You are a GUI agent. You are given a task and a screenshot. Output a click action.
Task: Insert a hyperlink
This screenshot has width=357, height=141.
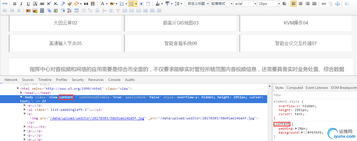(324, 4)
